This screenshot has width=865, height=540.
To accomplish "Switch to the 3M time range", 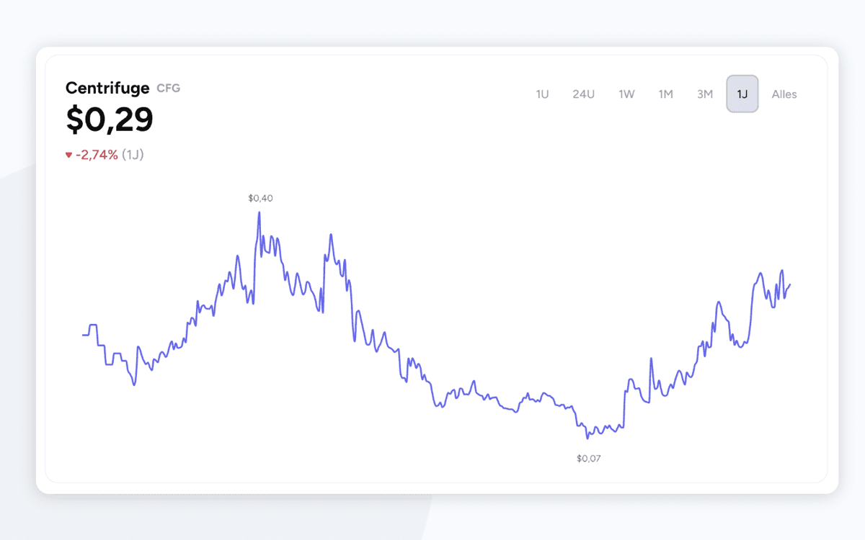I will point(704,94).
